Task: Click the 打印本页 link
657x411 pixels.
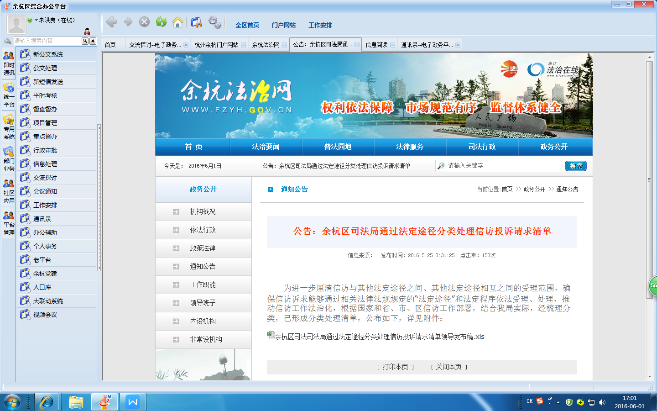Action: tap(395, 367)
